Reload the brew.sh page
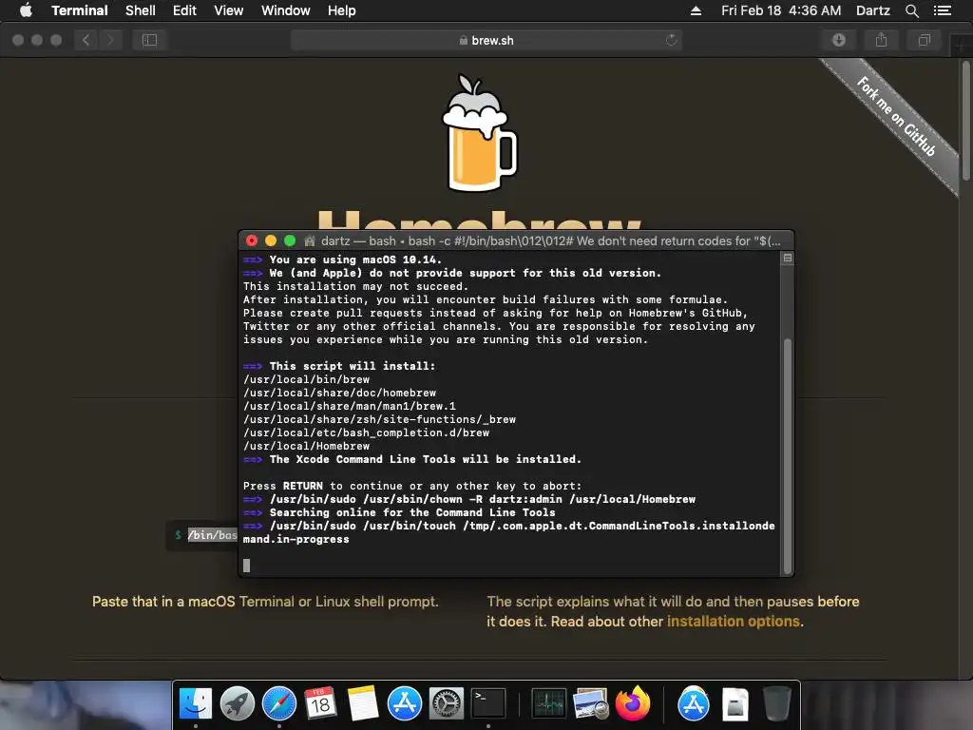The image size is (973, 730). [671, 40]
